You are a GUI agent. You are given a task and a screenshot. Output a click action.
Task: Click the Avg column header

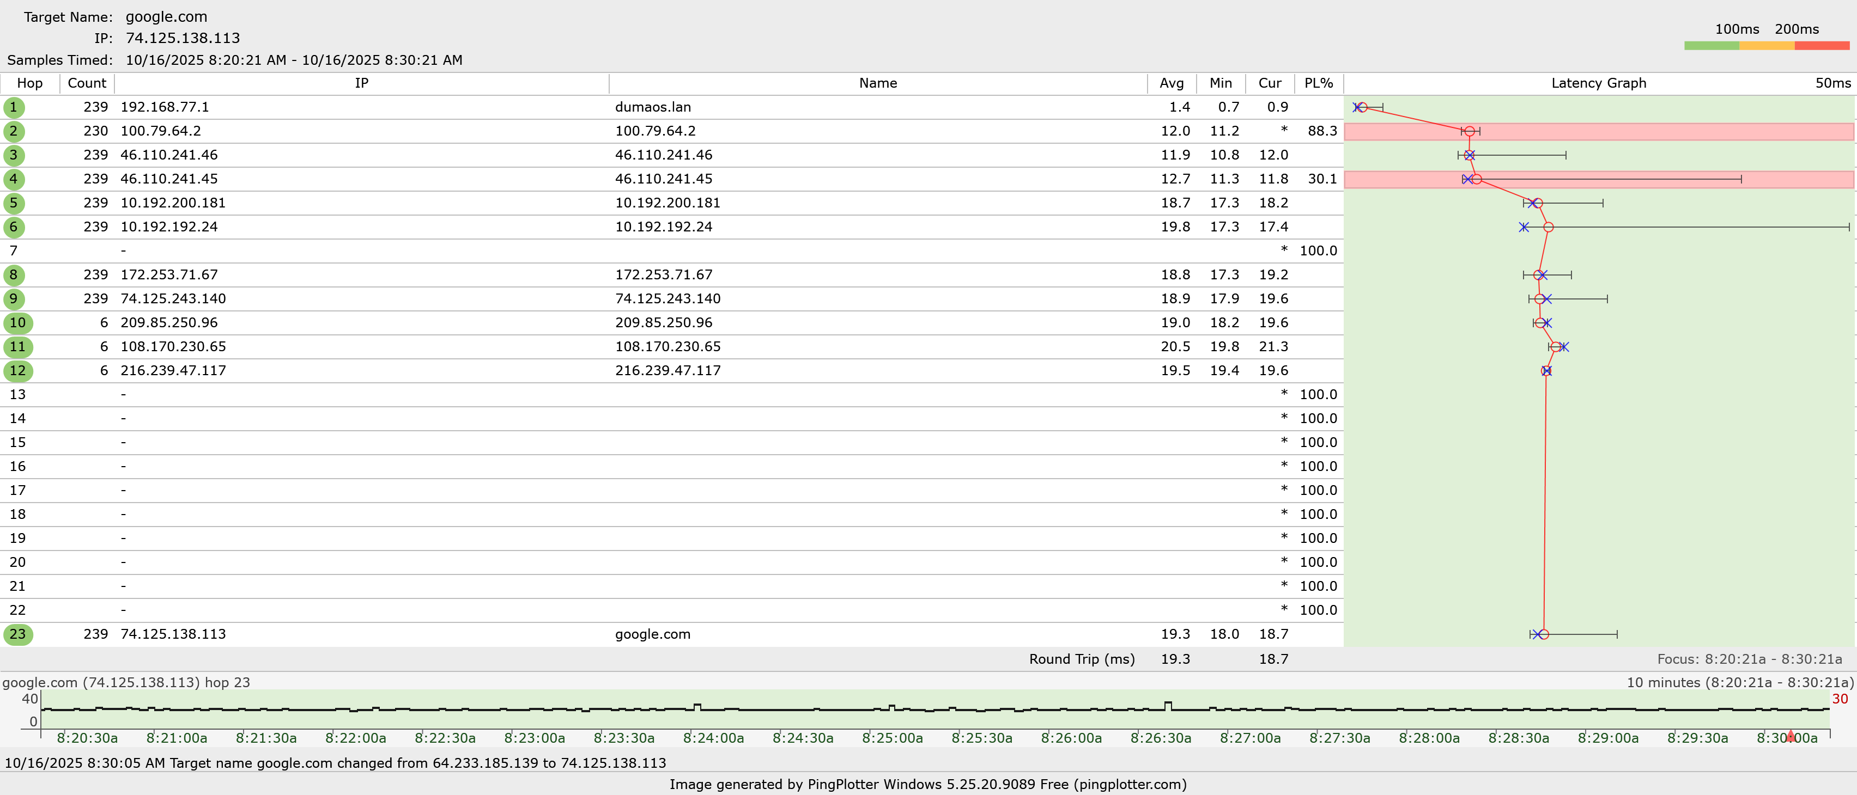(x=1172, y=83)
